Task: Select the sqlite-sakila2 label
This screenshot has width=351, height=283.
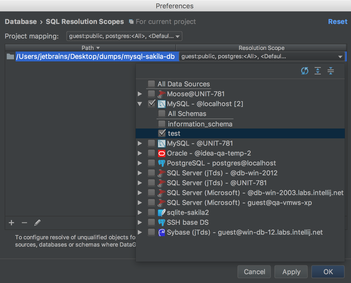Action: (x=188, y=213)
